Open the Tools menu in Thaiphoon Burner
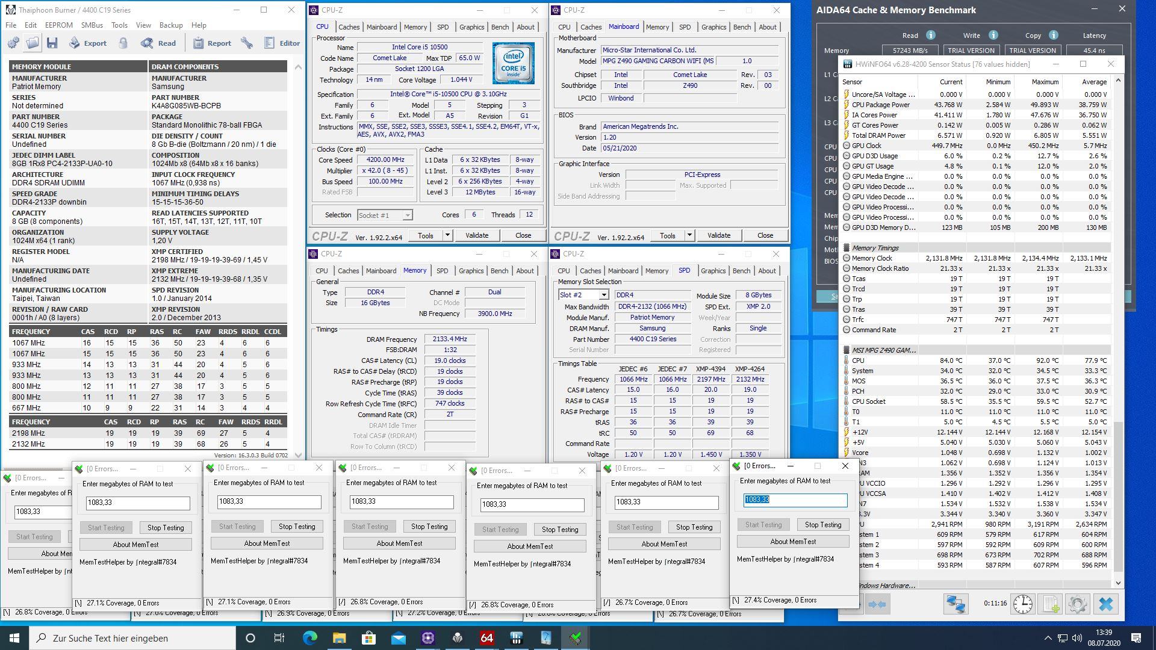Viewport: 1156px width, 650px height. pyautogui.click(x=119, y=25)
